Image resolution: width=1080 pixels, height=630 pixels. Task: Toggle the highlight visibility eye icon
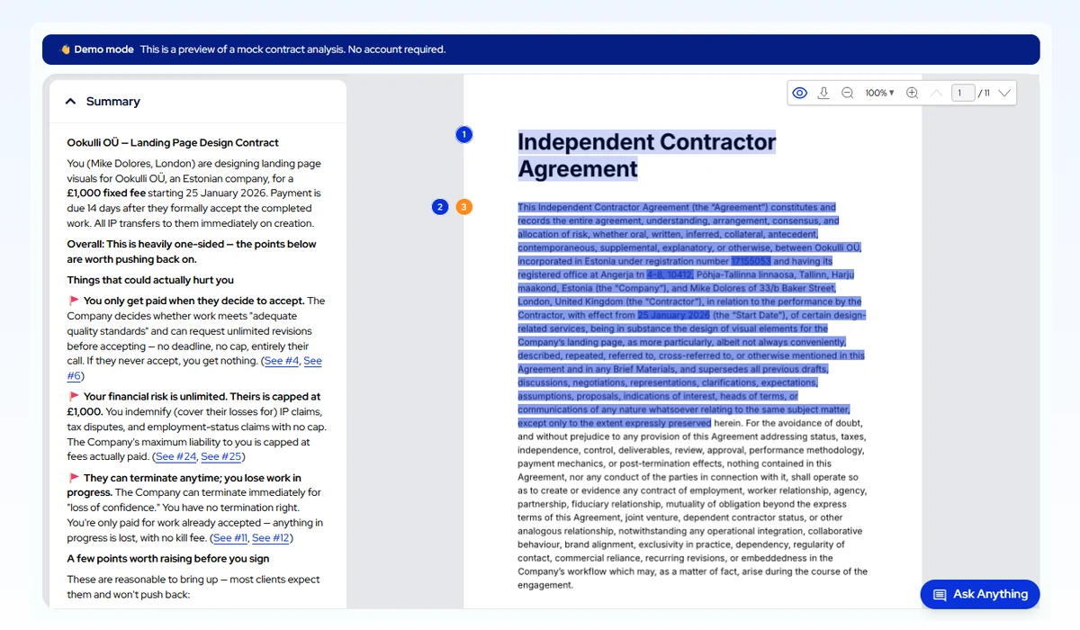click(799, 93)
